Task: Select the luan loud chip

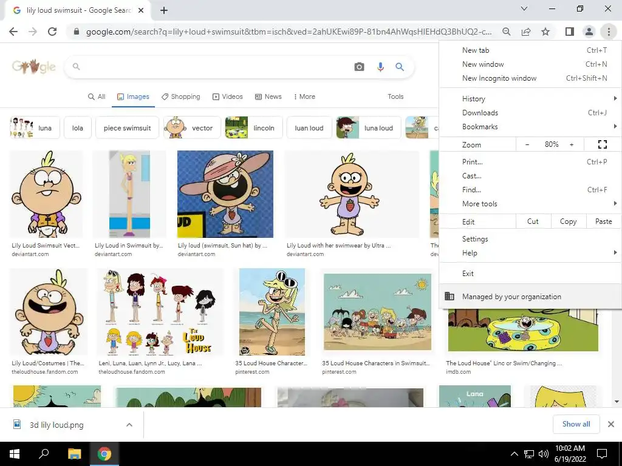Action: point(309,127)
